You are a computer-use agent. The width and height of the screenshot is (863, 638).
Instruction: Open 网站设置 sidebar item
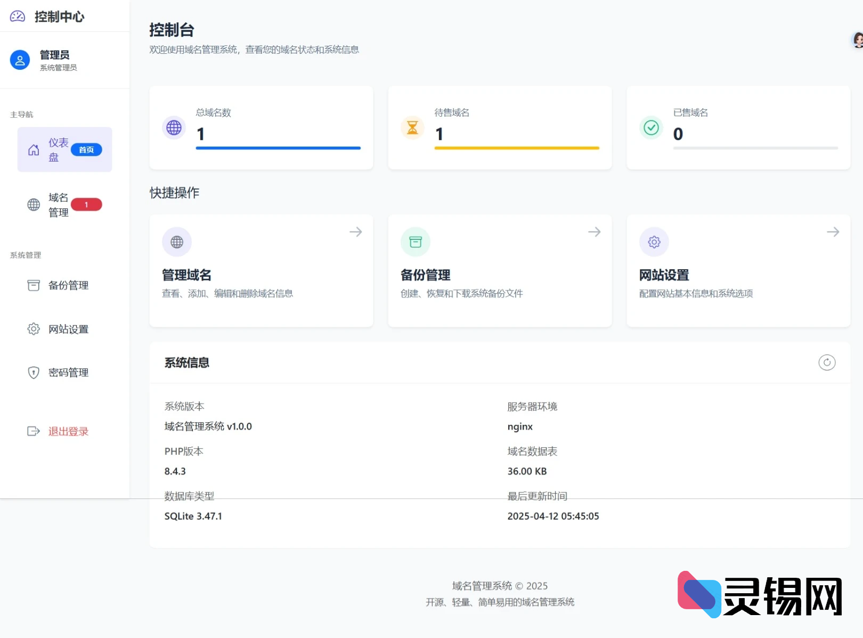68,329
